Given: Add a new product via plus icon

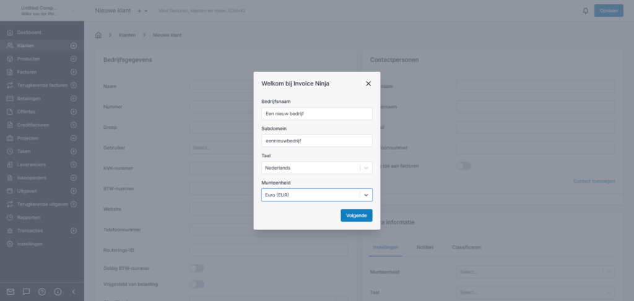Looking at the screenshot, I should point(74,59).
